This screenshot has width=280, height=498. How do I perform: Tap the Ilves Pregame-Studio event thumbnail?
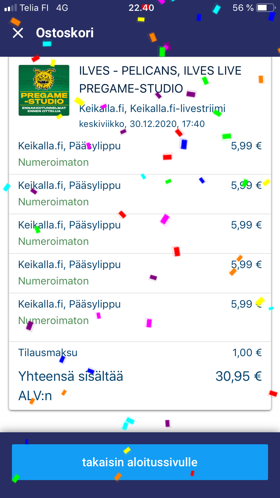[44, 90]
